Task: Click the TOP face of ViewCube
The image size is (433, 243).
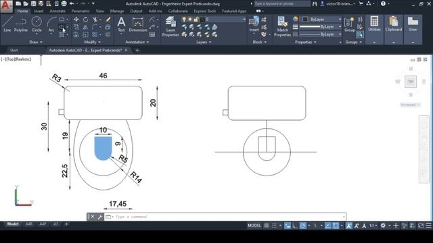Action: 411,82
